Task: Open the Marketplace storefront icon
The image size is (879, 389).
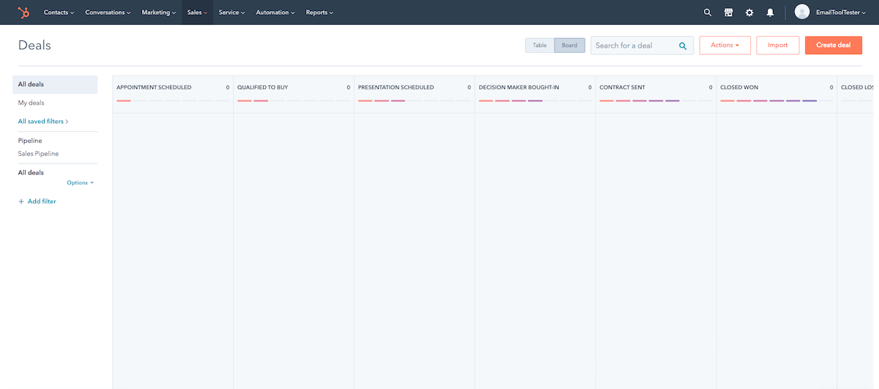Action: [728, 12]
